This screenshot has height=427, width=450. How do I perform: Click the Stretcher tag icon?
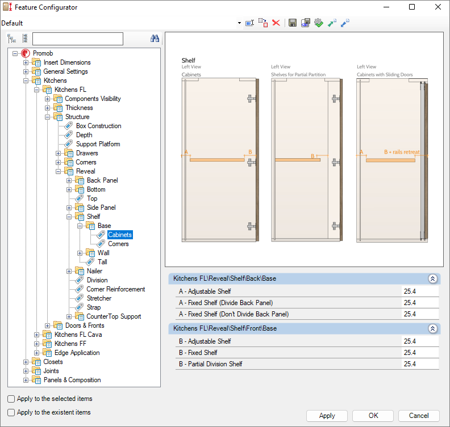click(79, 298)
